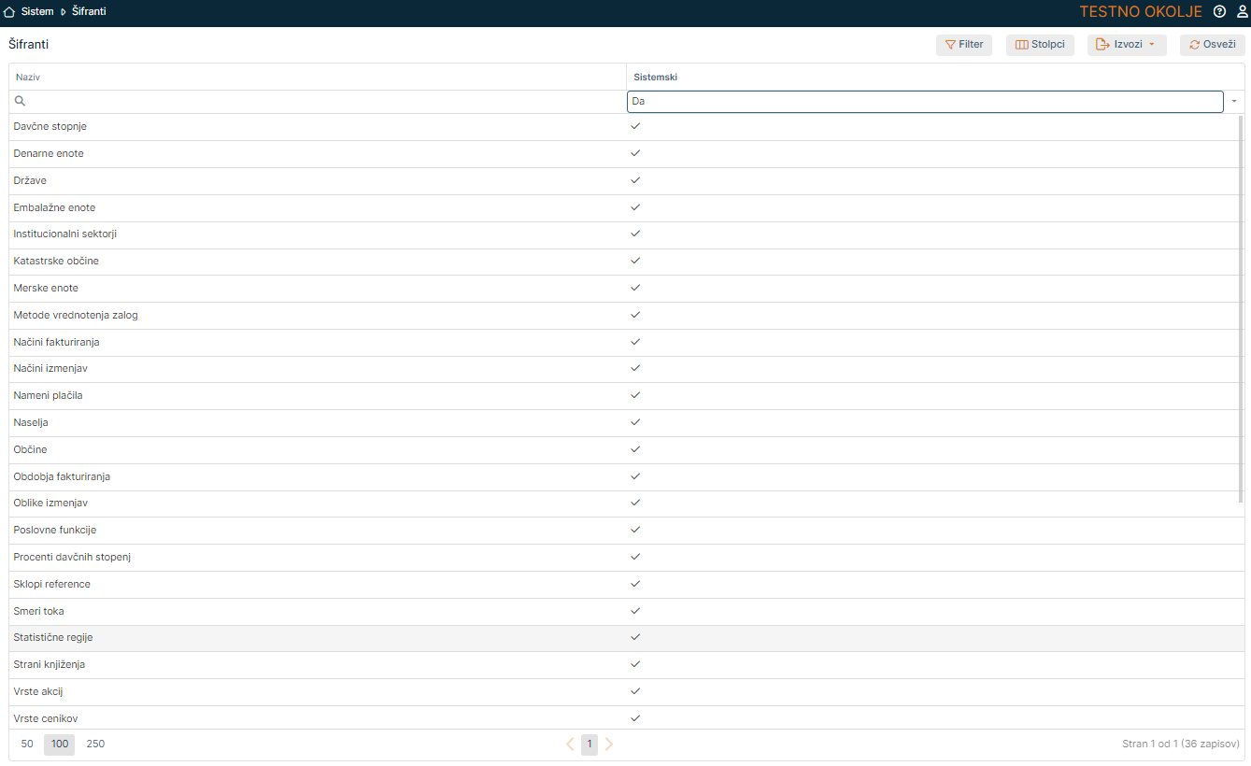1251x766 pixels.
Task: Click the search magnifier in Naziv filter
Action: pos(20,101)
